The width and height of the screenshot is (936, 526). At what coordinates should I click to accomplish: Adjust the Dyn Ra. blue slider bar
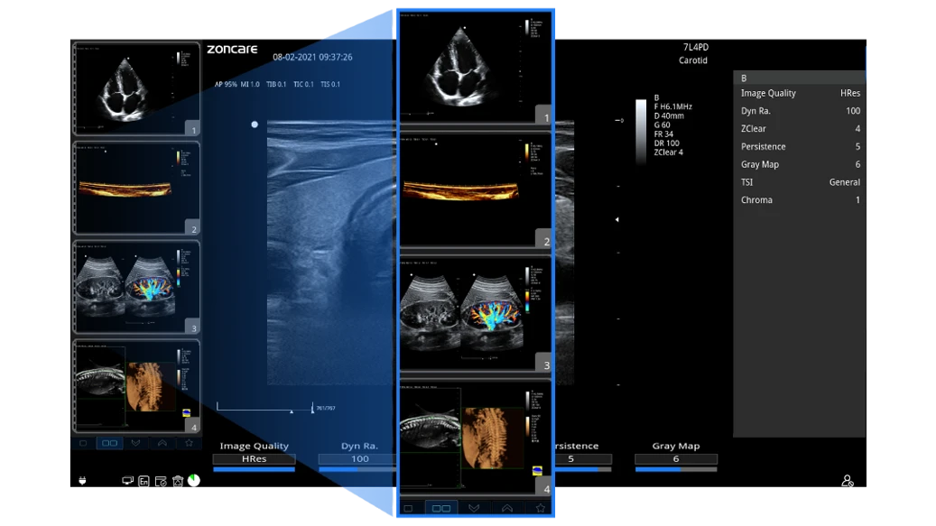357,469
